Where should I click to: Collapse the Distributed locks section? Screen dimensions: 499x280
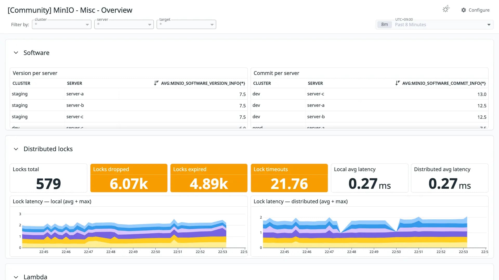(16, 149)
